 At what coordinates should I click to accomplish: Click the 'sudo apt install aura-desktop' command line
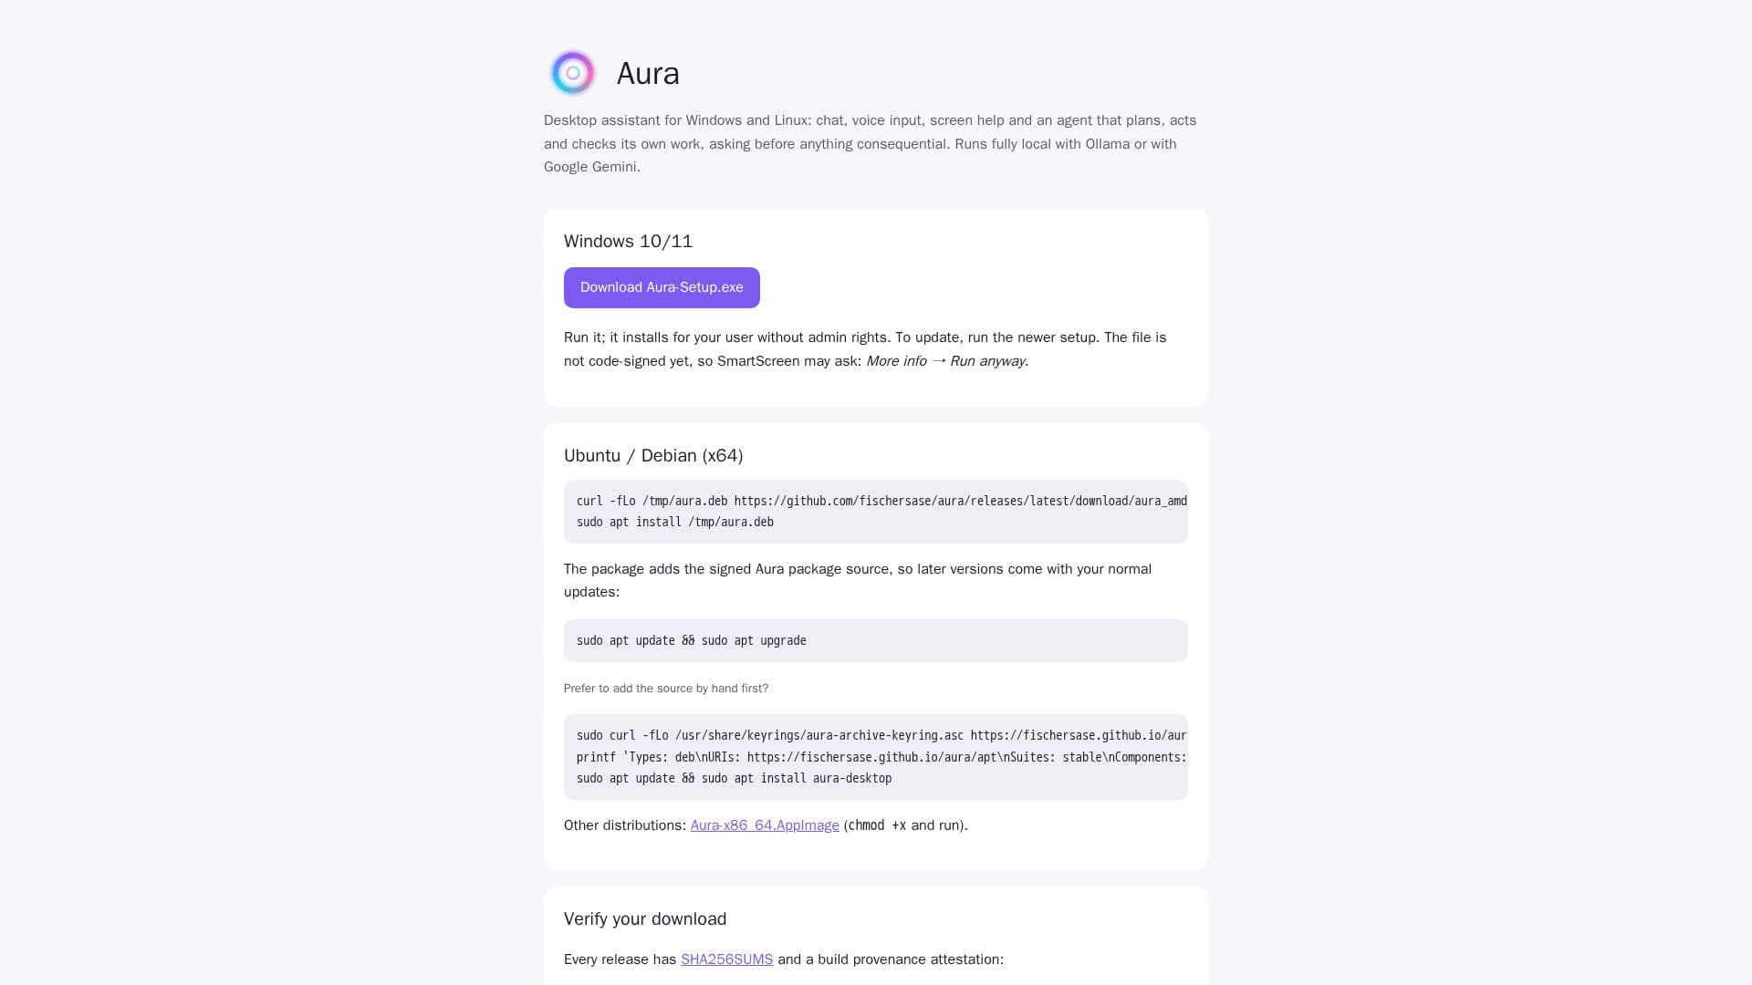coord(734,779)
